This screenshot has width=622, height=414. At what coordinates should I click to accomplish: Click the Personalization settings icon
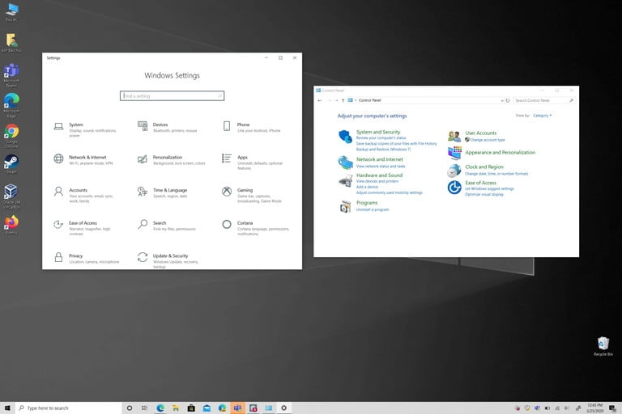[143, 158]
